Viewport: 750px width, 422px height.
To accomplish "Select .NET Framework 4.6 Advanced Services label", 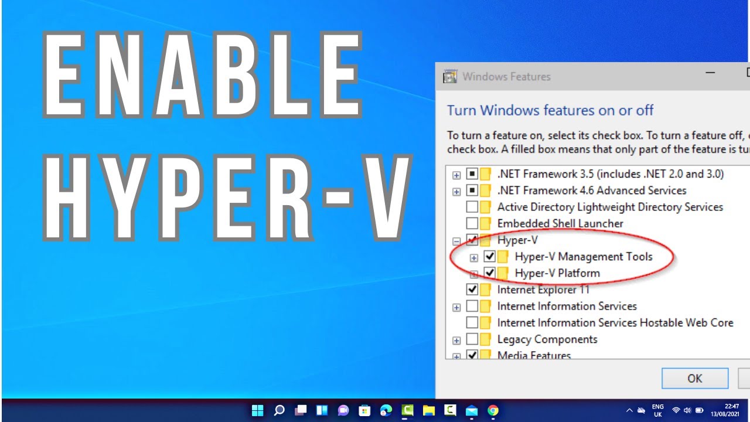I will click(592, 190).
